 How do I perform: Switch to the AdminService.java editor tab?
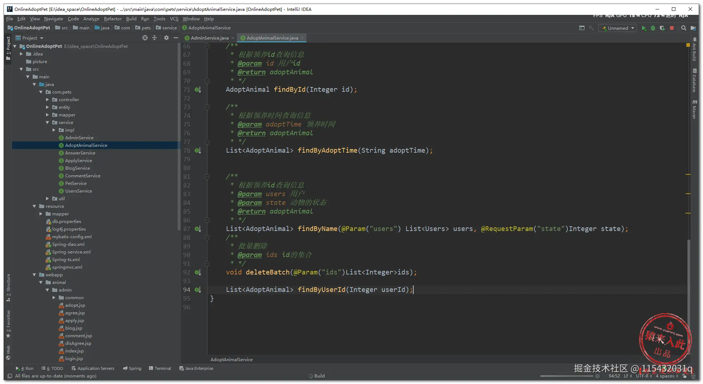[x=209, y=38]
